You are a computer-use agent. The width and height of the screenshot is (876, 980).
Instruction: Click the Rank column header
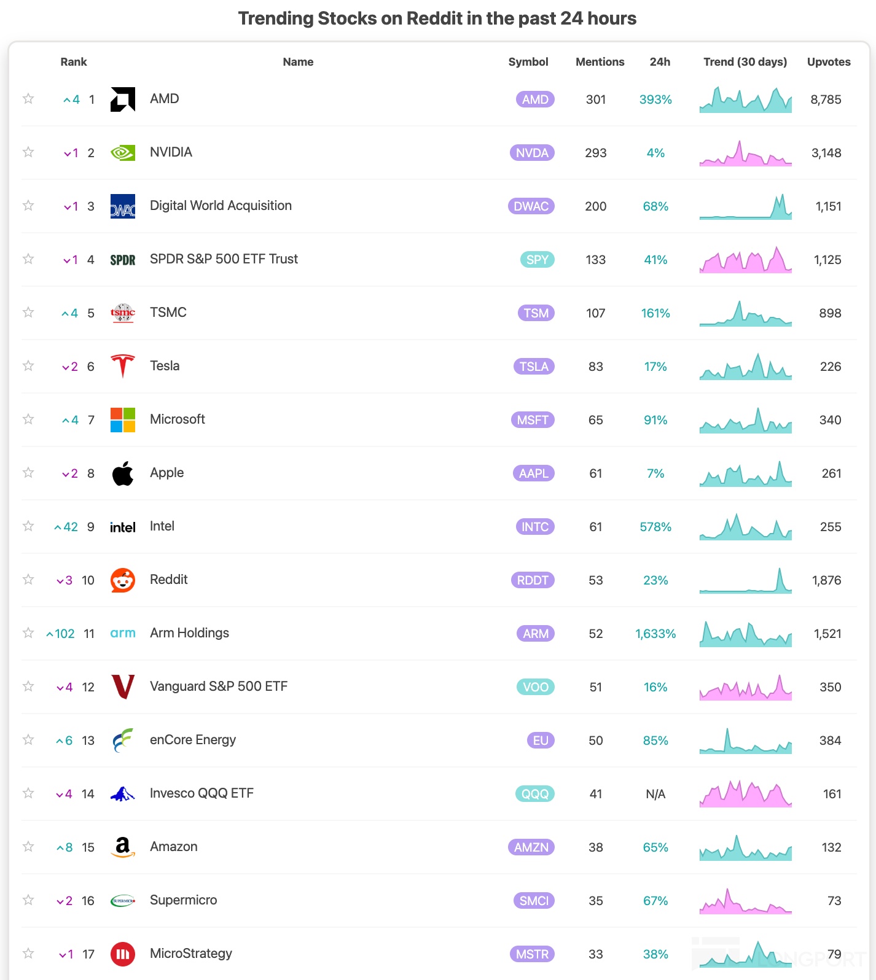74,62
